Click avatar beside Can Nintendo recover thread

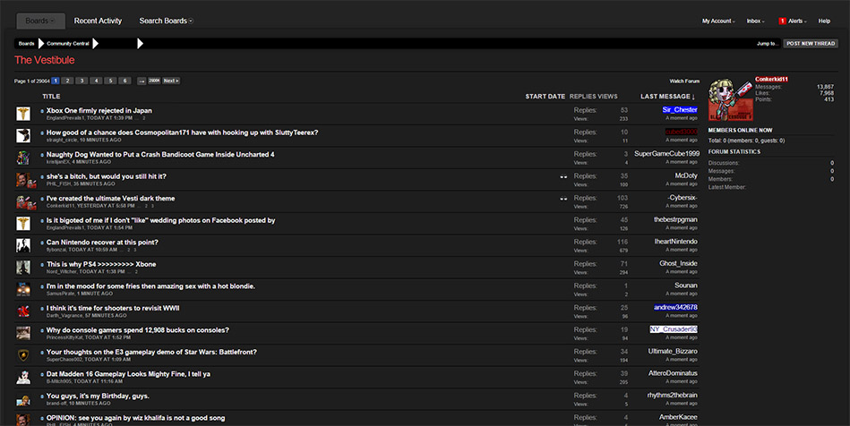click(22, 245)
